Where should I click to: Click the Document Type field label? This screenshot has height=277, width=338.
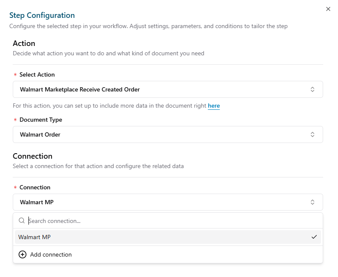pyautogui.click(x=41, y=120)
